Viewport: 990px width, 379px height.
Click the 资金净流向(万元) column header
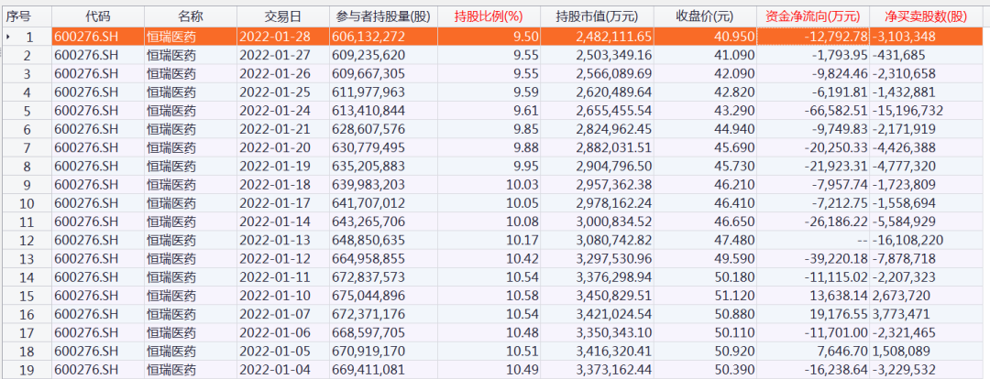coord(812,16)
